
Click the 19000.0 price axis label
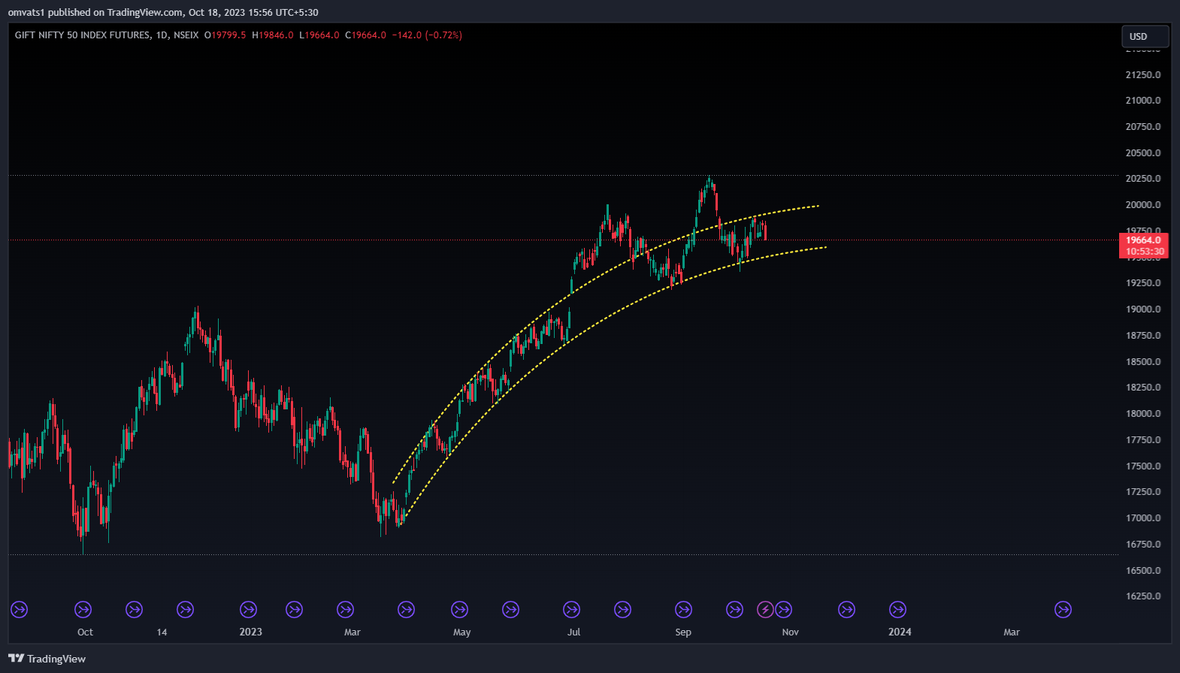tap(1142, 309)
